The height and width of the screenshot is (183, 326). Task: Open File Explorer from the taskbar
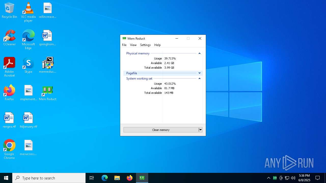(117, 178)
